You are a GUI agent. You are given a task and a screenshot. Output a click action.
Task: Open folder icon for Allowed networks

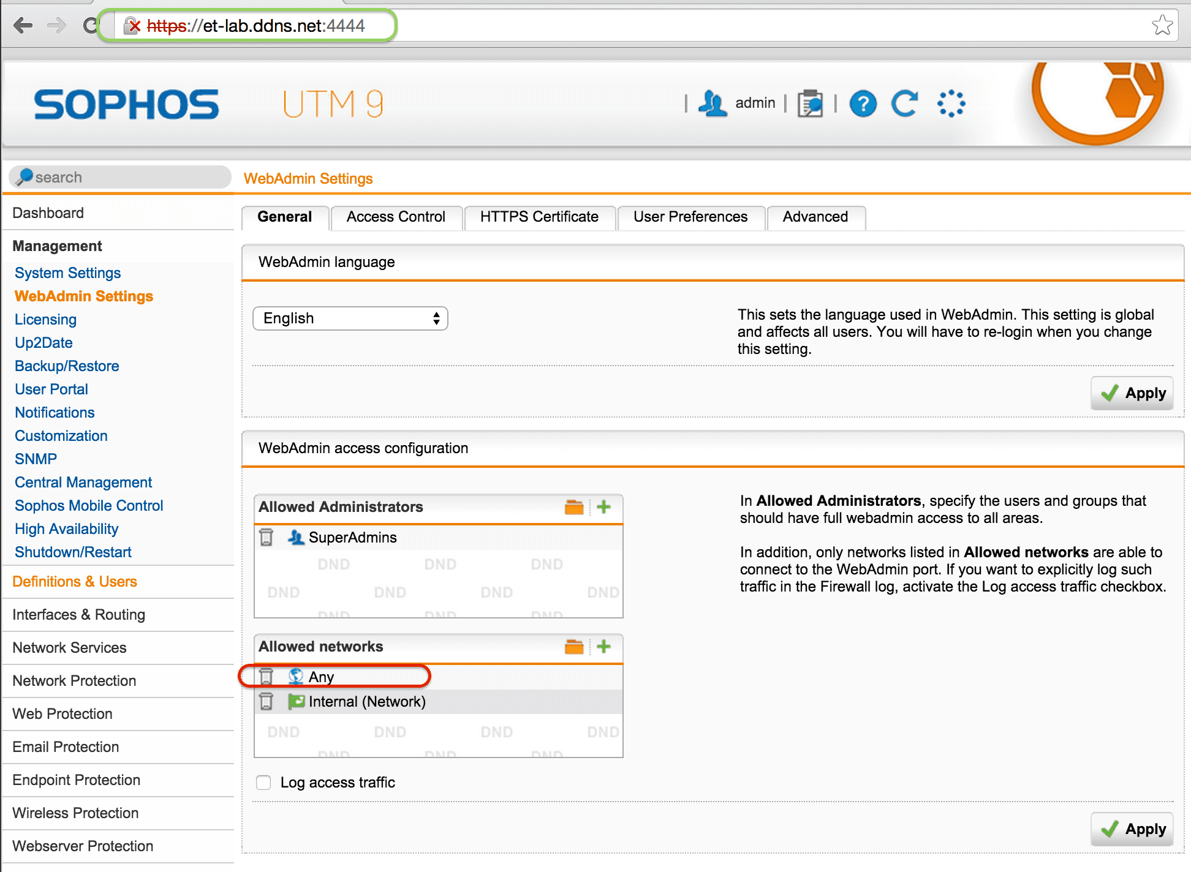coord(574,647)
